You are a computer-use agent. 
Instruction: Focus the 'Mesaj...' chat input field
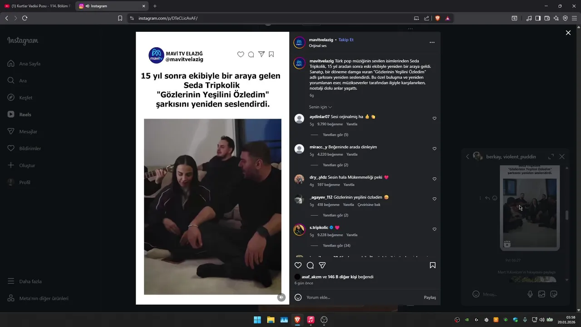502,294
